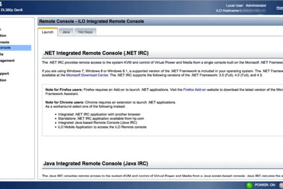Screen dimensions: 283x189
Task: Open the Firefox Add-on website link
Action: pos(194,90)
